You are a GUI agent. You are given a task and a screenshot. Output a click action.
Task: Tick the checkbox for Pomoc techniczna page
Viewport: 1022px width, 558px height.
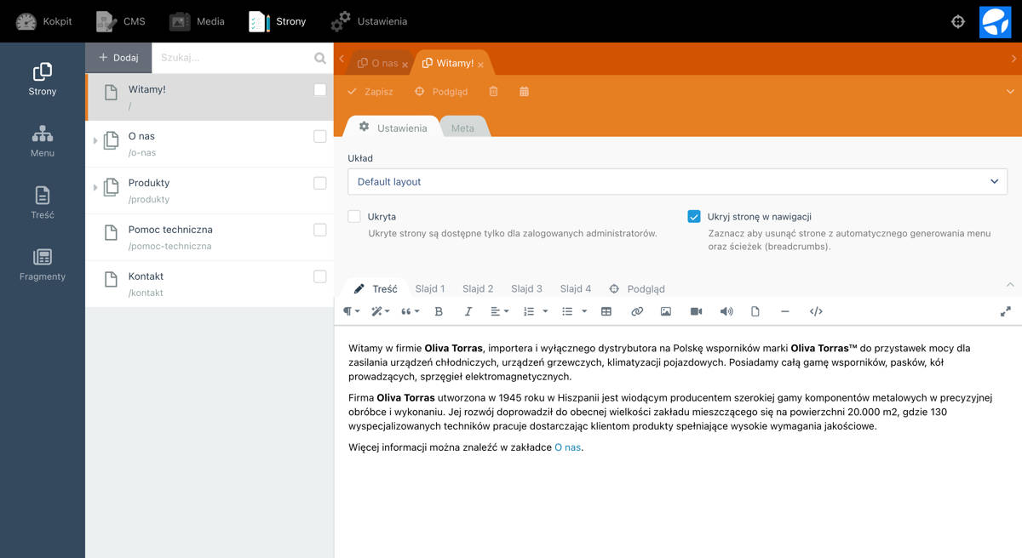click(320, 230)
